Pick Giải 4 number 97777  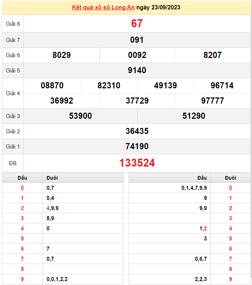pos(213,101)
